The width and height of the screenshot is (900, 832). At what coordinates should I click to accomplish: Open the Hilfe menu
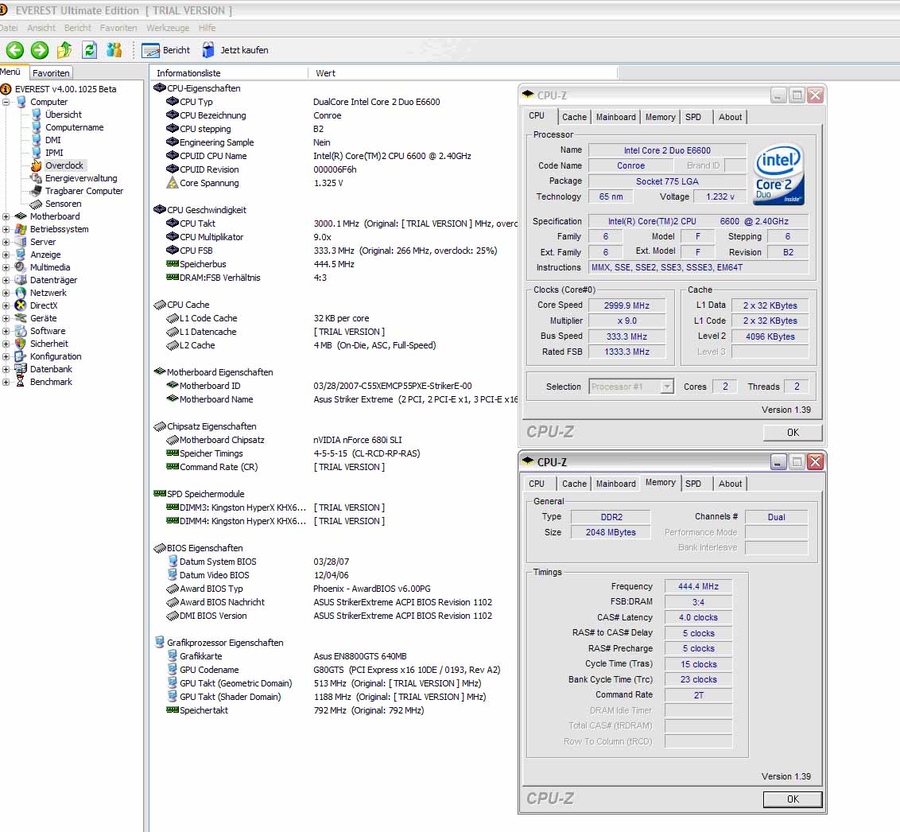coord(208,28)
